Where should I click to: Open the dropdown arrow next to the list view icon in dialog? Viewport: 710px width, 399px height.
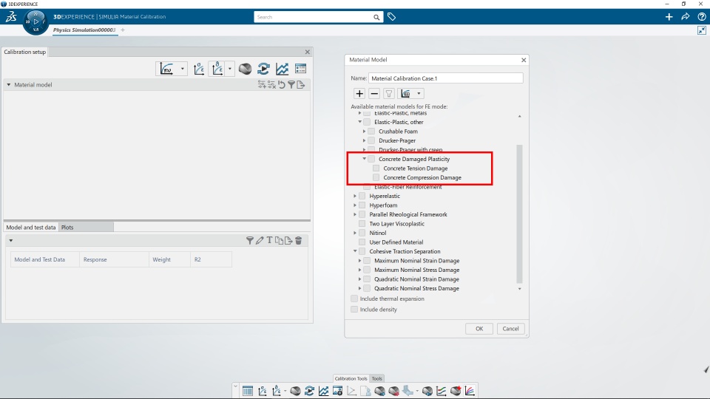(x=419, y=94)
